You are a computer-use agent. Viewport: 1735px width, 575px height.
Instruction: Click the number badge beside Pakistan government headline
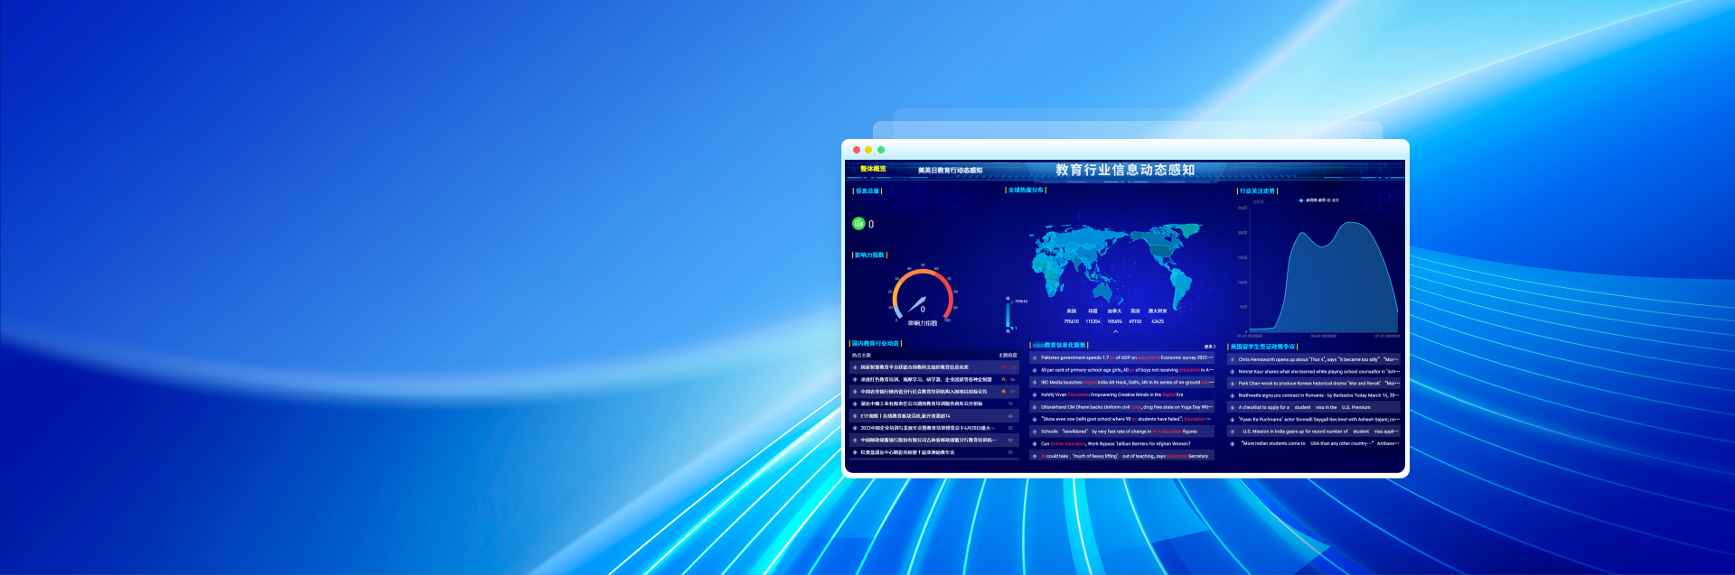[1035, 358]
